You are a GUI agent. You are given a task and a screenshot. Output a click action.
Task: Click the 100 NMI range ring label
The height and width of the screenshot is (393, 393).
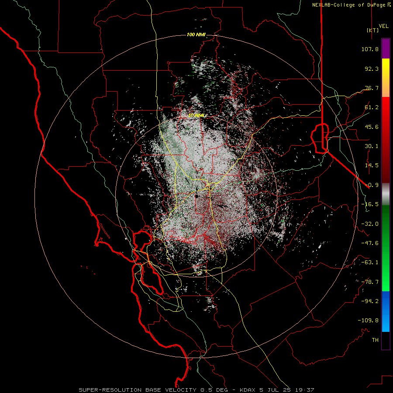pyautogui.click(x=196, y=34)
